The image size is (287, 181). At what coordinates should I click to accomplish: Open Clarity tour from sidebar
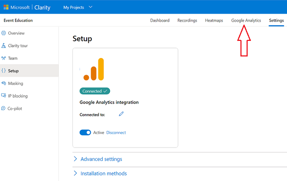[18, 46]
